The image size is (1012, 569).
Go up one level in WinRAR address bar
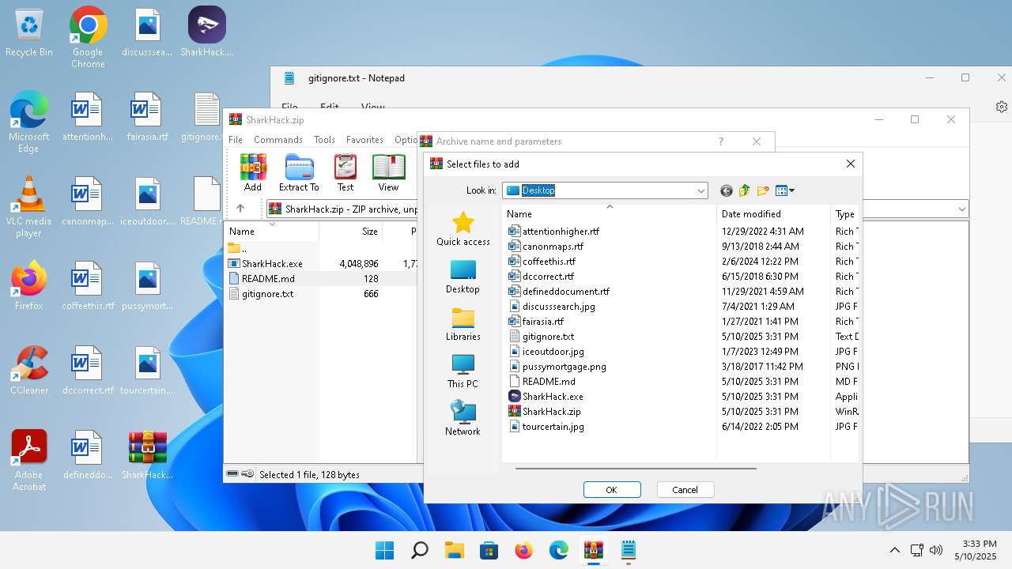240,209
